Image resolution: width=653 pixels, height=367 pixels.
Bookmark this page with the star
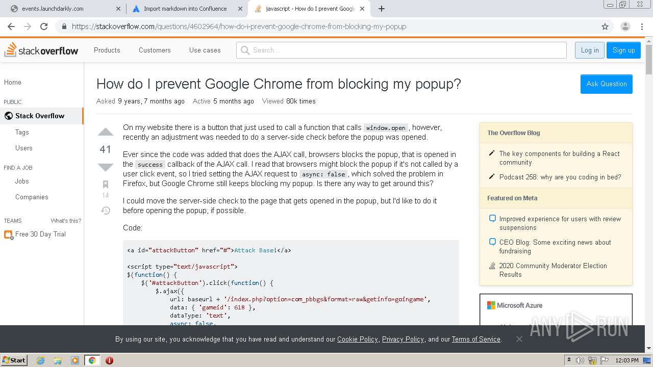[x=605, y=27]
